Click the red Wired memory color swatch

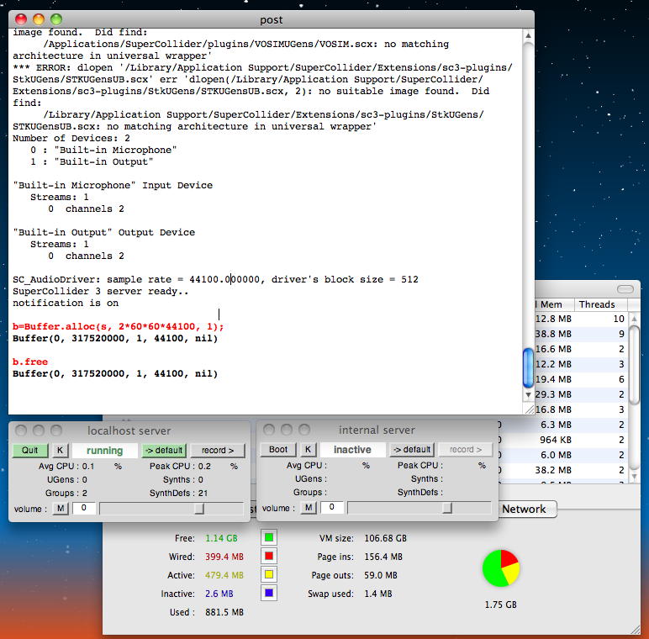pos(269,556)
